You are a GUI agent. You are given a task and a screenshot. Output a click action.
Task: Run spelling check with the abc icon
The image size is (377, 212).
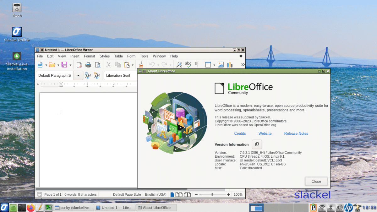click(x=188, y=65)
